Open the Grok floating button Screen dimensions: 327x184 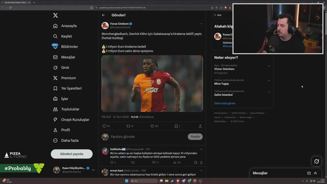[x=317, y=161]
